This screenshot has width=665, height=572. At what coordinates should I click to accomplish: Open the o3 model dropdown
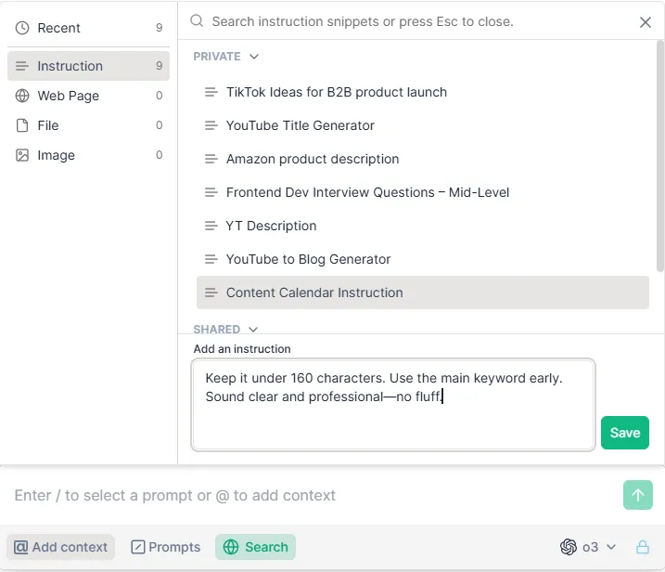[x=588, y=547]
